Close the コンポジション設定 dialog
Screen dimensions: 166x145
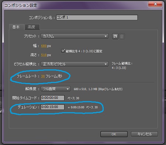pos(155,4)
